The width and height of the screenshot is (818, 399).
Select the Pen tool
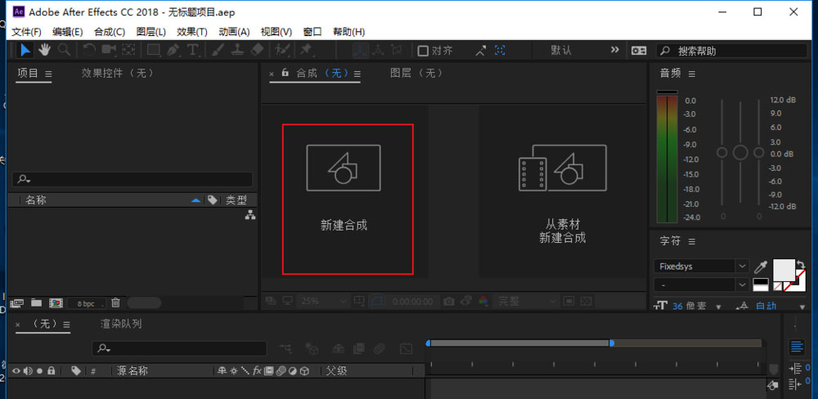[173, 50]
